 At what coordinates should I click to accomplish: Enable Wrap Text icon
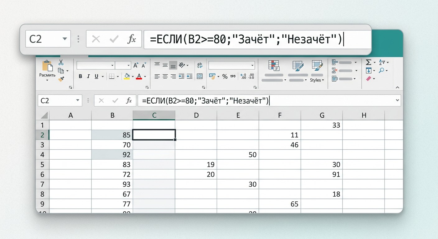200,65
